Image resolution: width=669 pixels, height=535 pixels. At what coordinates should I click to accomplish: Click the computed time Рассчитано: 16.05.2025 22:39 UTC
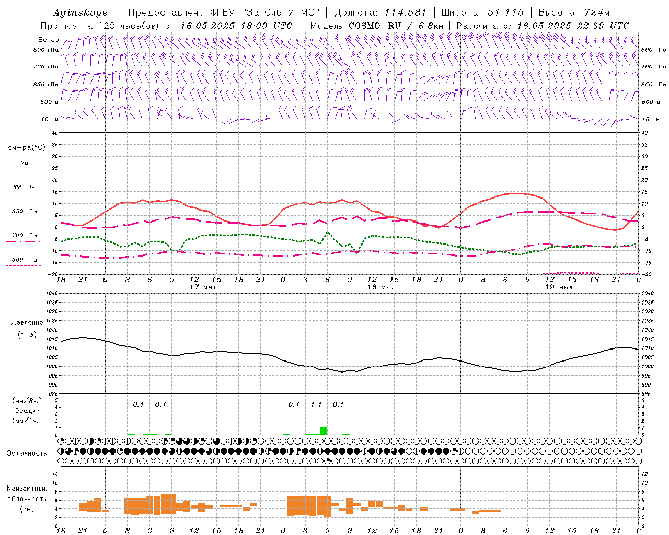[x=543, y=26]
